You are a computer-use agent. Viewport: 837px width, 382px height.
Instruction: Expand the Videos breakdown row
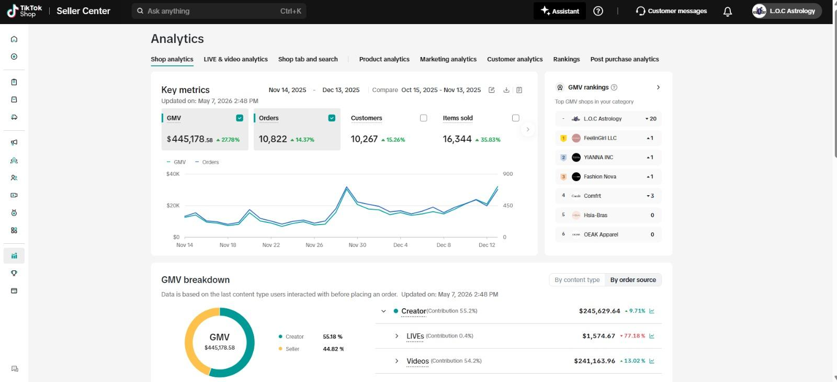click(397, 361)
